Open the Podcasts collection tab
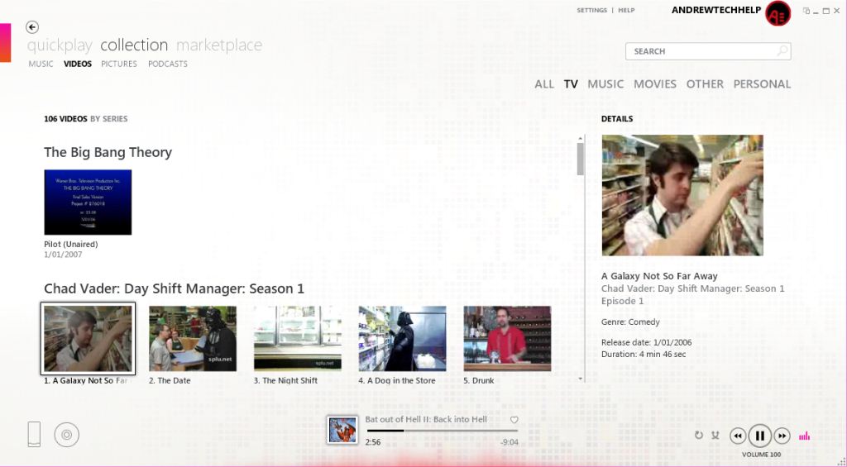This screenshot has height=467, width=847. tap(168, 64)
